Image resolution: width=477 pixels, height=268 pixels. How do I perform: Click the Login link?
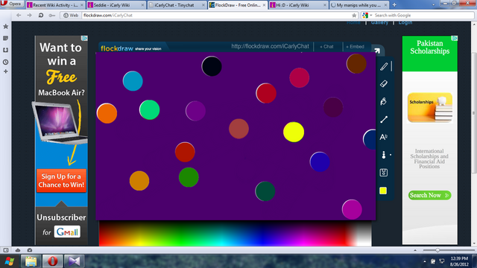click(x=405, y=23)
